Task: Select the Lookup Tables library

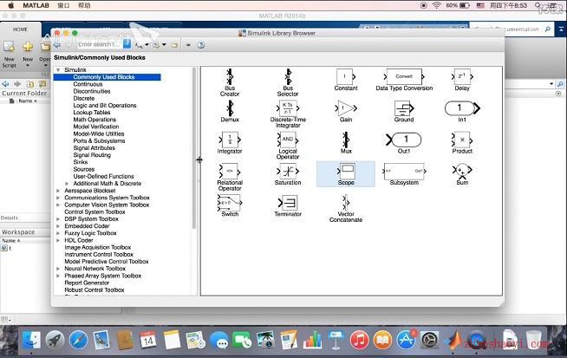Action: [x=92, y=113]
